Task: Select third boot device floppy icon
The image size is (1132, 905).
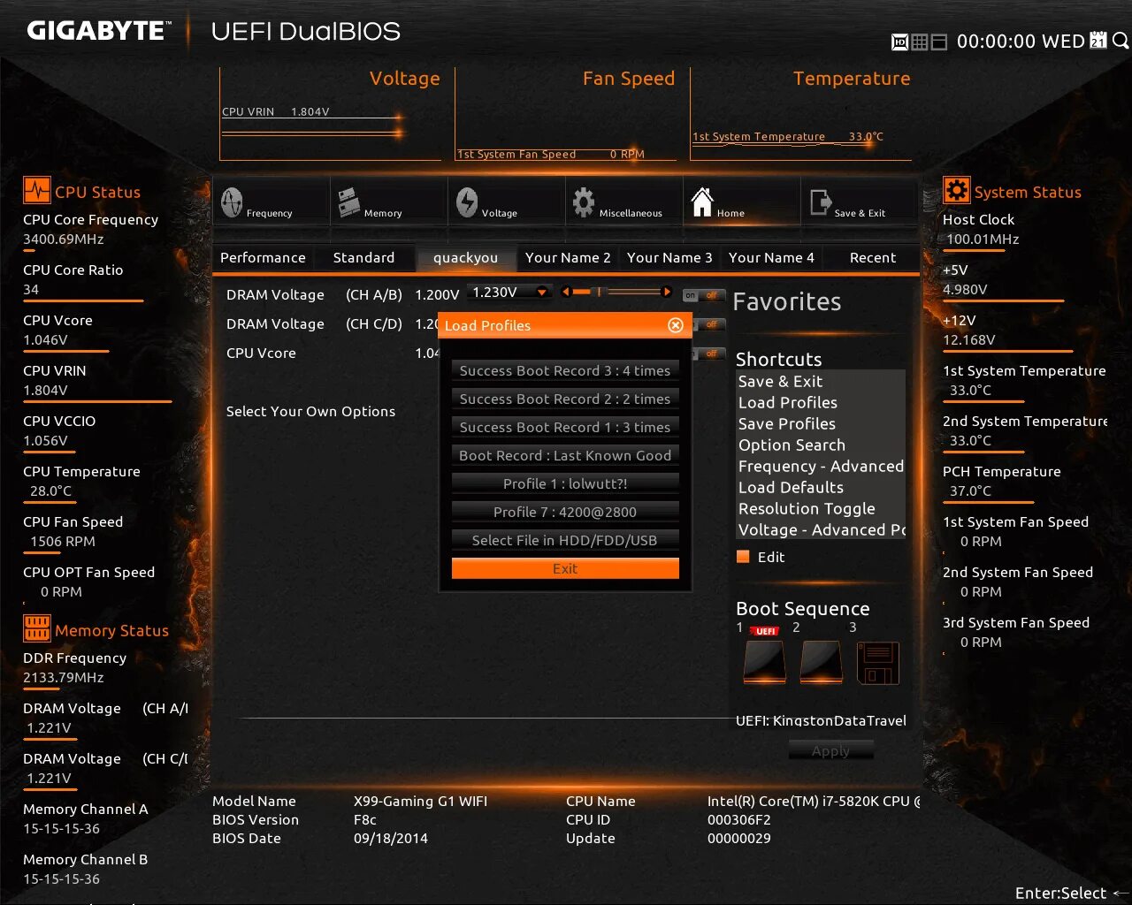Action: click(x=878, y=663)
